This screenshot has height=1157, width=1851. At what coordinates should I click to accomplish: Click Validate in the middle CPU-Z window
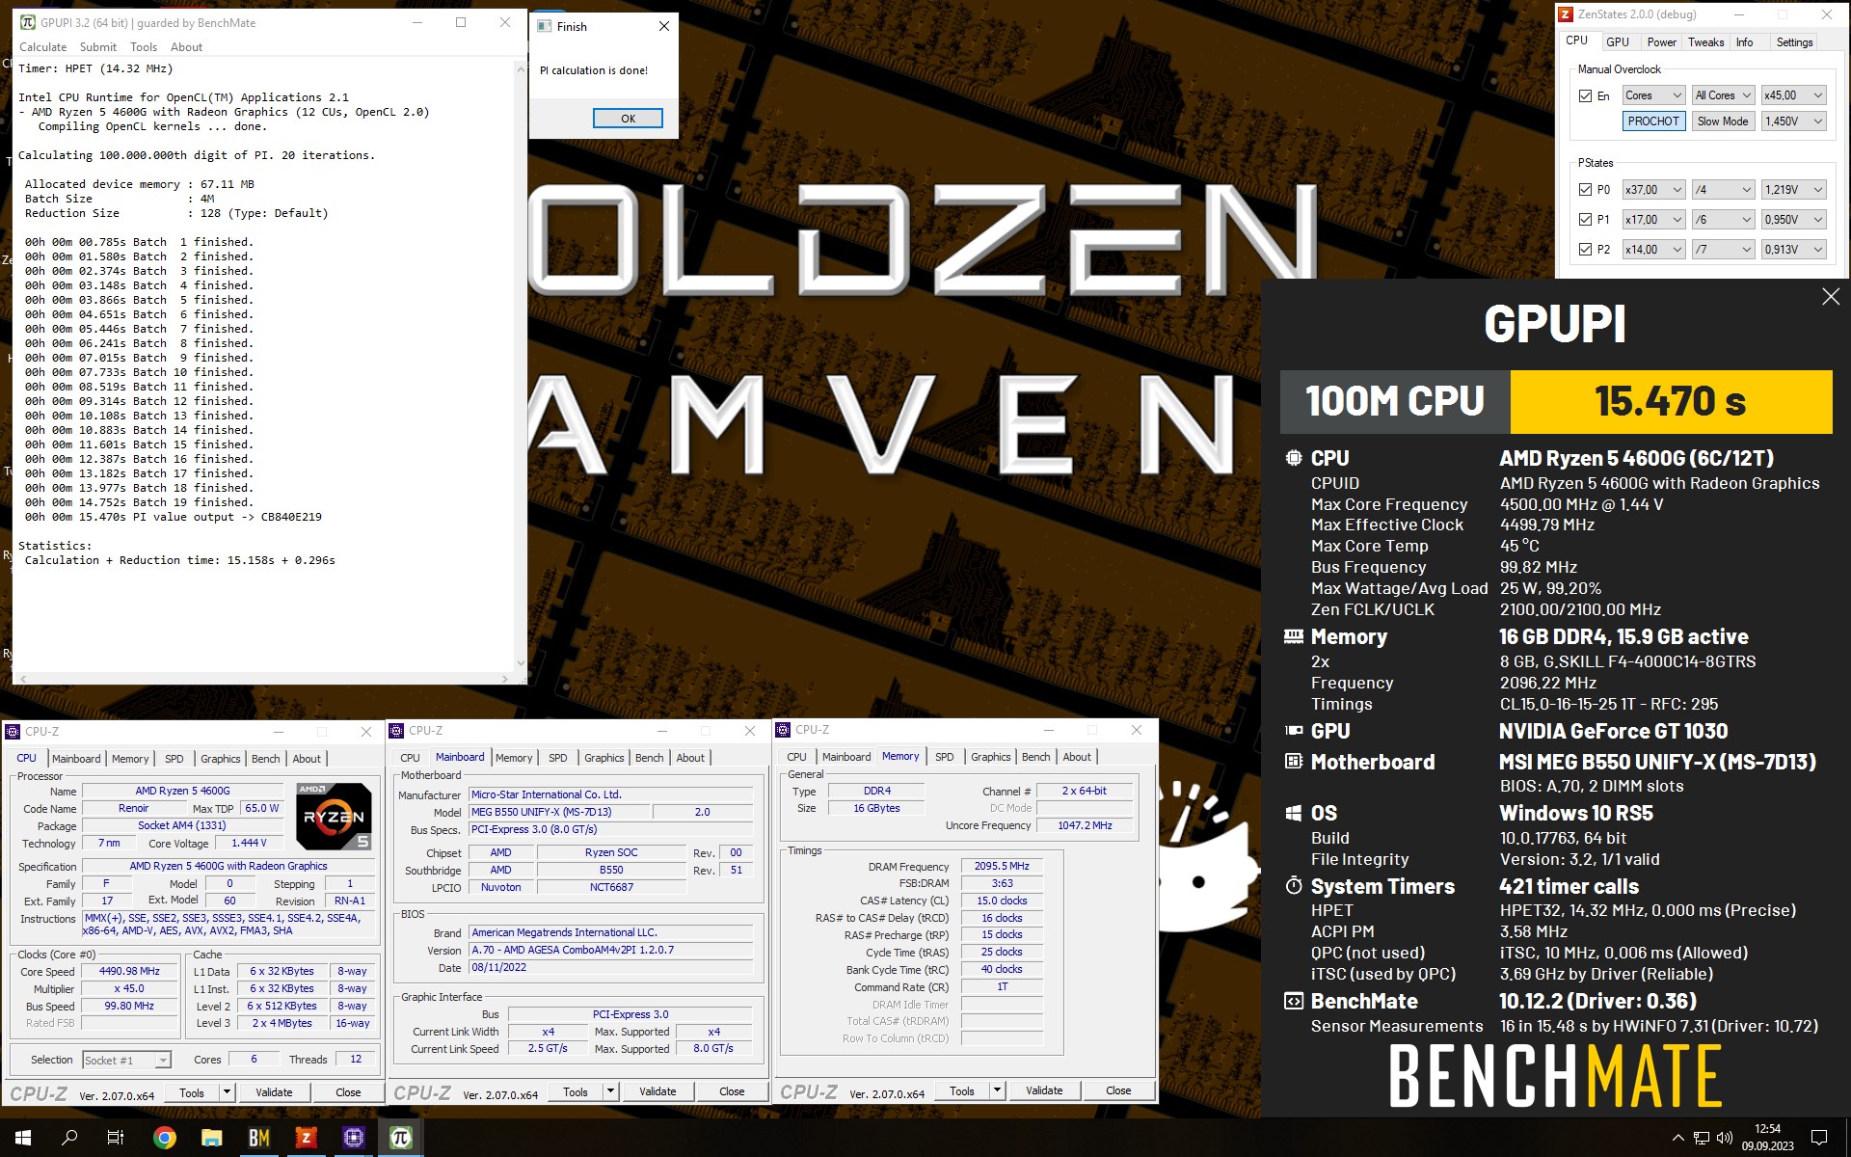coord(657,1091)
